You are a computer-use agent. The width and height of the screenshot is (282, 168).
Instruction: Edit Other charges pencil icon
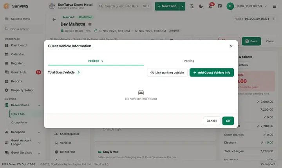pyautogui.click(x=264, y=135)
